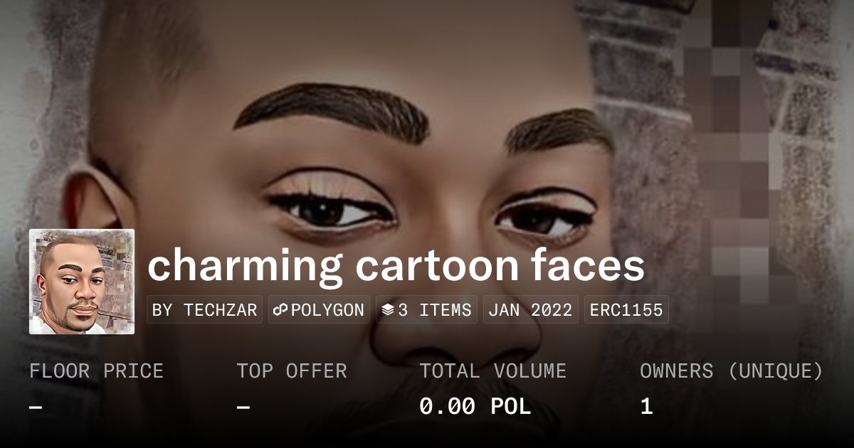
Task: Click the charming cartoon faces title
Action: coord(396,265)
